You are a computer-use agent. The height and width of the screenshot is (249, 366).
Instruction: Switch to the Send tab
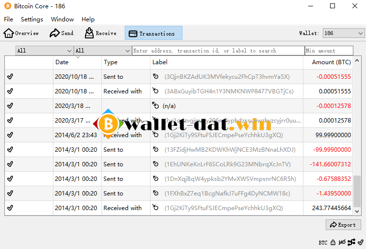point(62,33)
